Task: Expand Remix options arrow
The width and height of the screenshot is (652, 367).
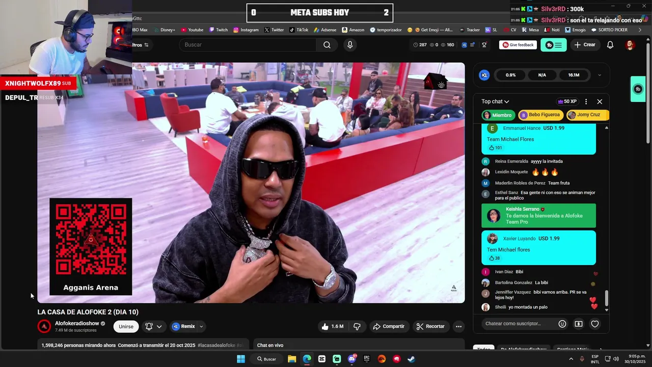Action: (201, 326)
